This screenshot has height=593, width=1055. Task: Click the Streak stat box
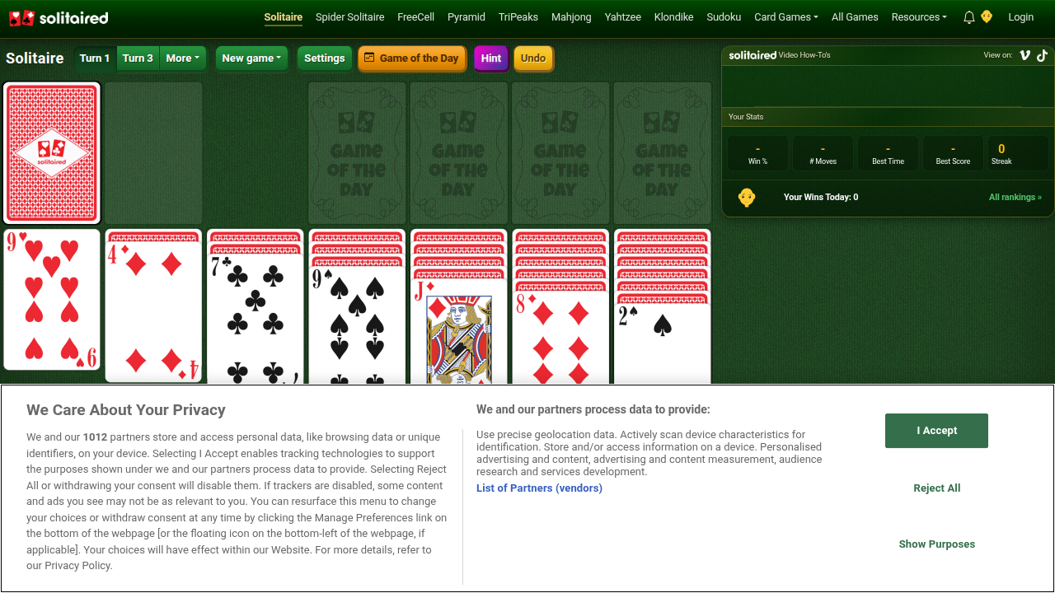tap(1018, 153)
